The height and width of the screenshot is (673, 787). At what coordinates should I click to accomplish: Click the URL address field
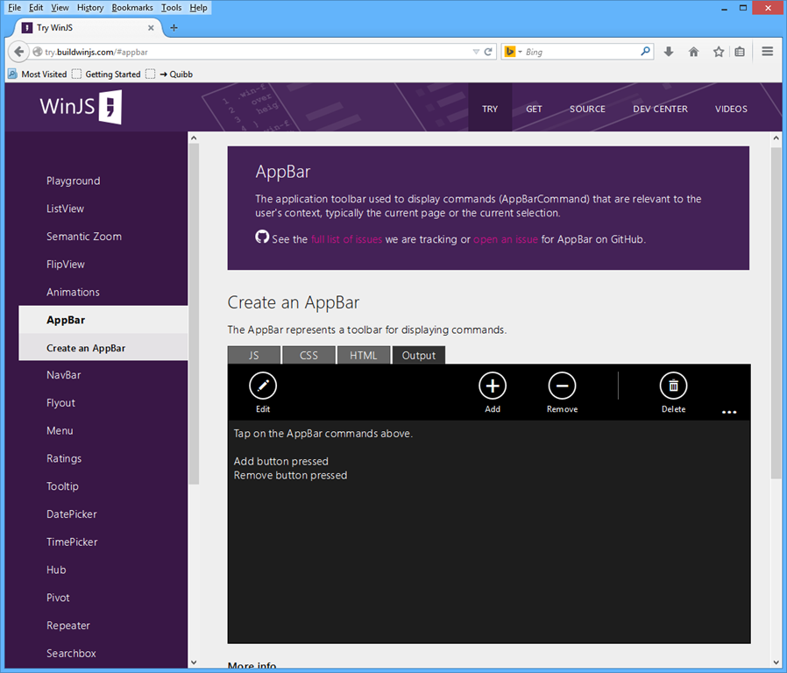[256, 52]
